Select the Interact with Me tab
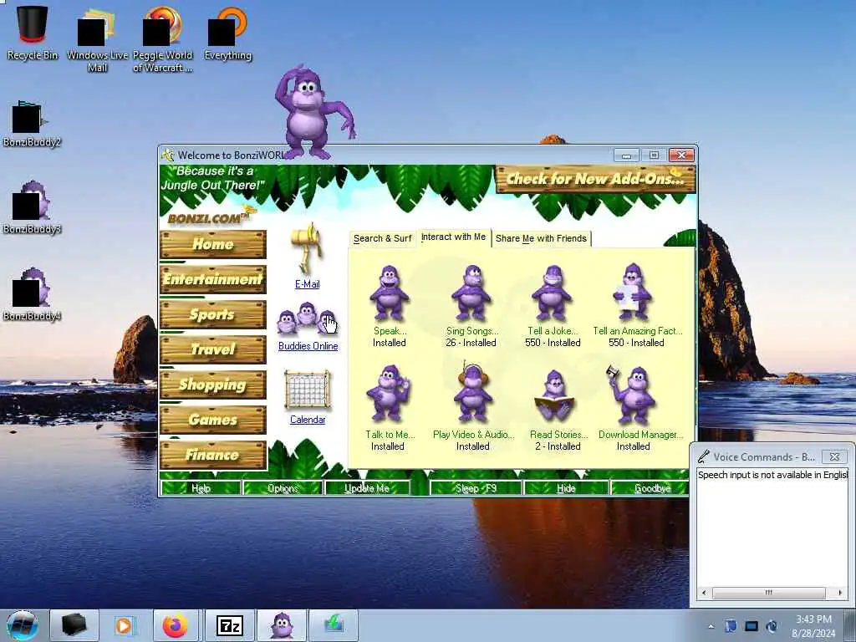The image size is (856, 642). coord(453,237)
